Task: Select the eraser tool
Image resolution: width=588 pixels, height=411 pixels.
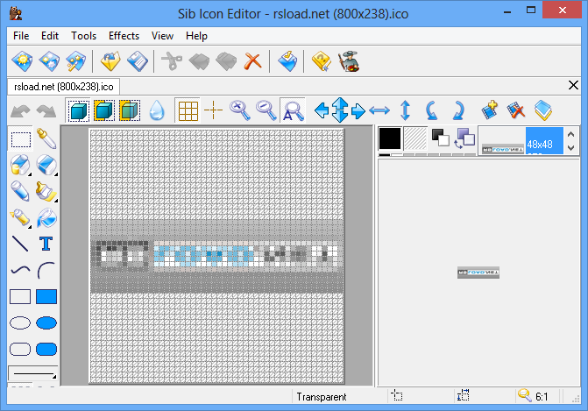Action: tap(46, 165)
